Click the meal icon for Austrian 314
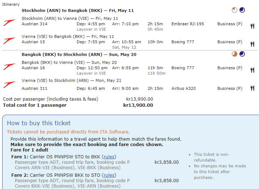 [x=252, y=26]
